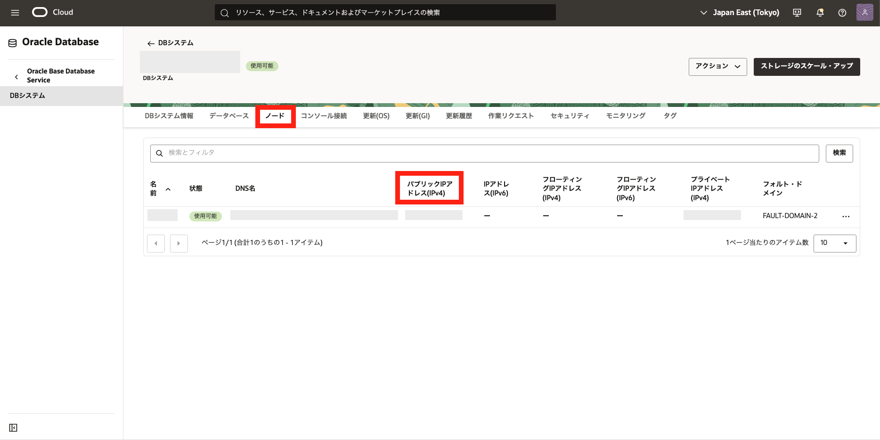The width and height of the screenshot is (880, 440).
Task: Open the items-per-page dropdown showing 10
Action: [x=834, y=243]
